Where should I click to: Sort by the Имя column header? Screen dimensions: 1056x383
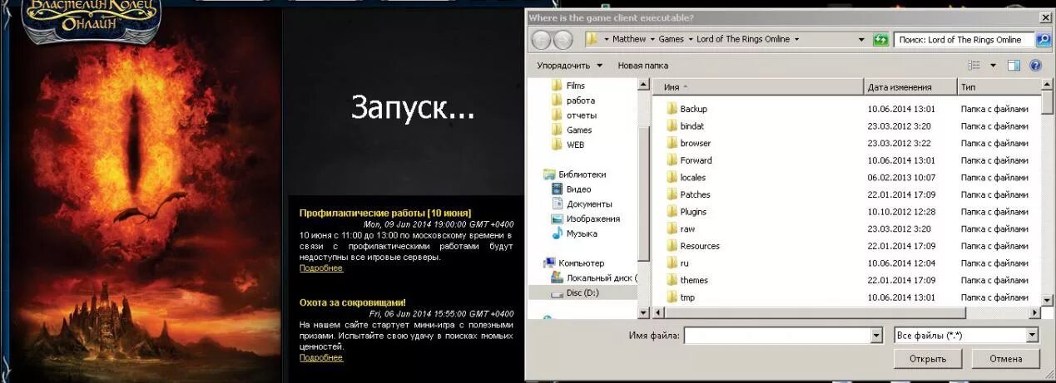[760, 86]
